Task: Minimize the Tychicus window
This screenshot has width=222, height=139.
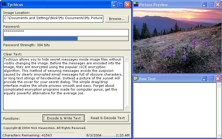Action: 114,5
